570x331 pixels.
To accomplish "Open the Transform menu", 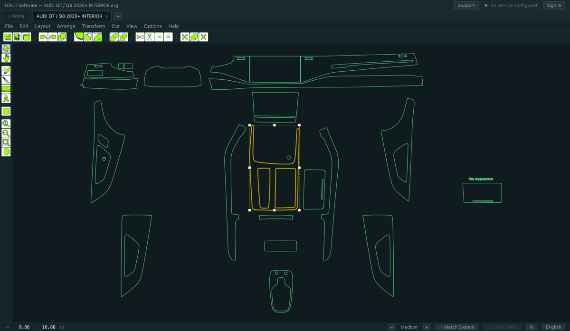I will pos(93,26).
